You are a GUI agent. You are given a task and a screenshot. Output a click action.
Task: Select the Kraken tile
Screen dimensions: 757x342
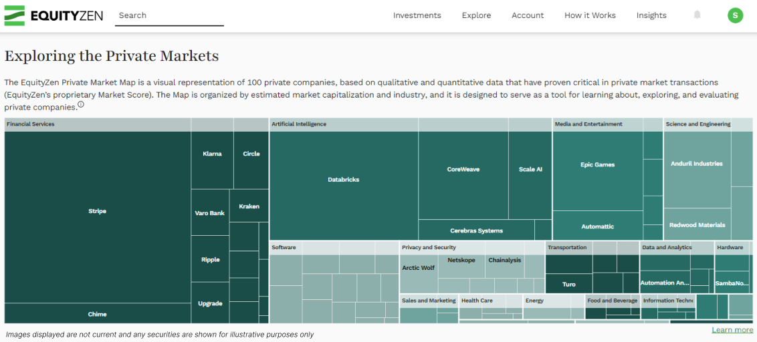(249, 206)
